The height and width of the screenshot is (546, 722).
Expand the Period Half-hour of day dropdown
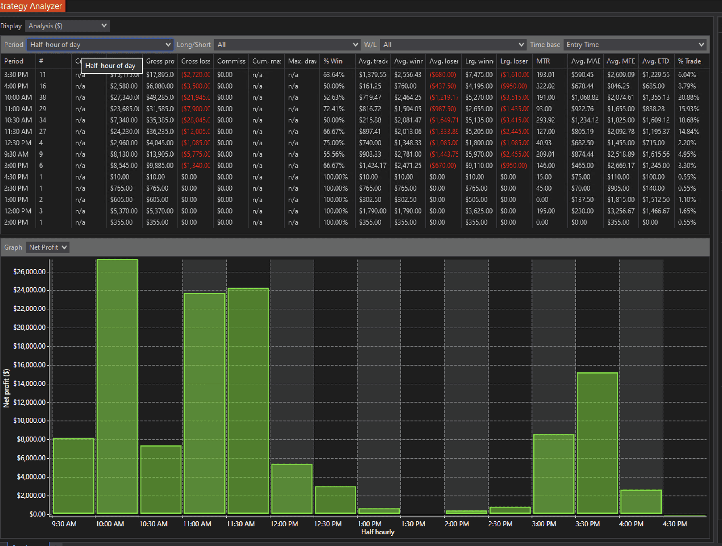pos(100,45)
